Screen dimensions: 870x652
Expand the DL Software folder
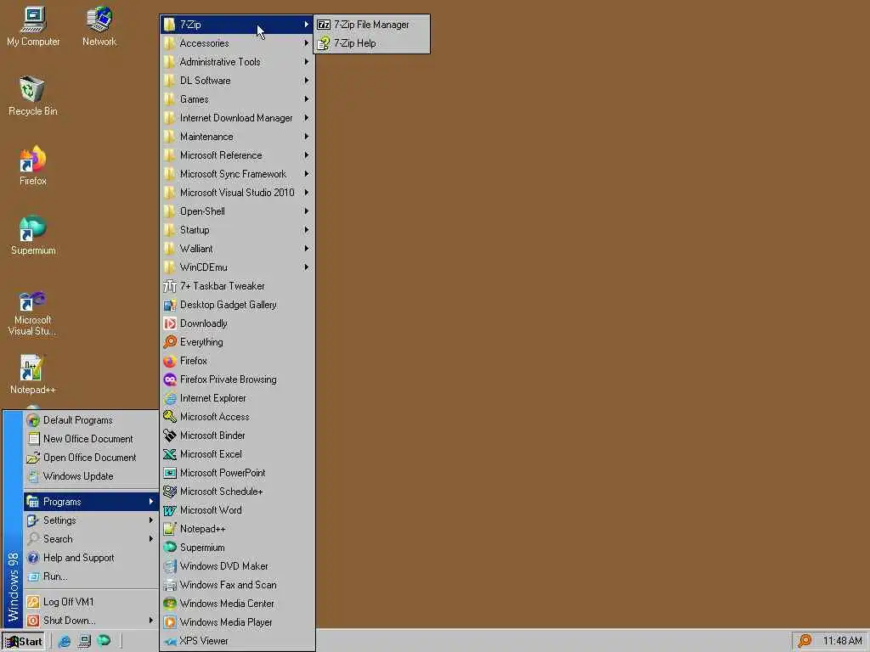[237, 81]
